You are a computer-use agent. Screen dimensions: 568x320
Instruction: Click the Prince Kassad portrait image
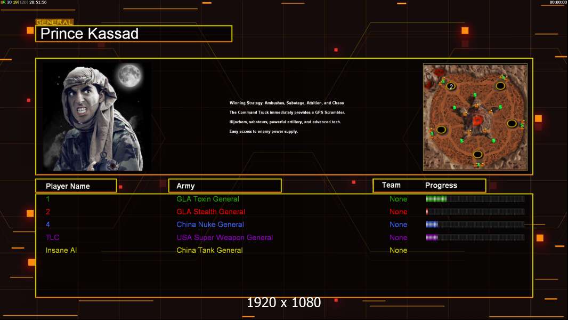[96, 117]
